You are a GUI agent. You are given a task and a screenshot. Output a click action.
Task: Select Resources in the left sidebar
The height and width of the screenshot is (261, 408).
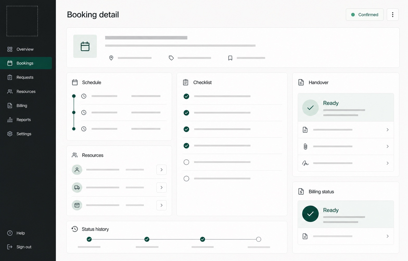tap(26, 91)
